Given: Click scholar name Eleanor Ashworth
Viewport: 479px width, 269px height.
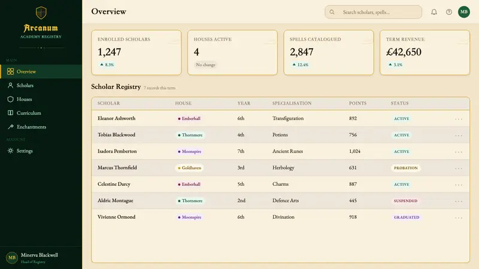Looking at the screenshot, I should point(116,118).
